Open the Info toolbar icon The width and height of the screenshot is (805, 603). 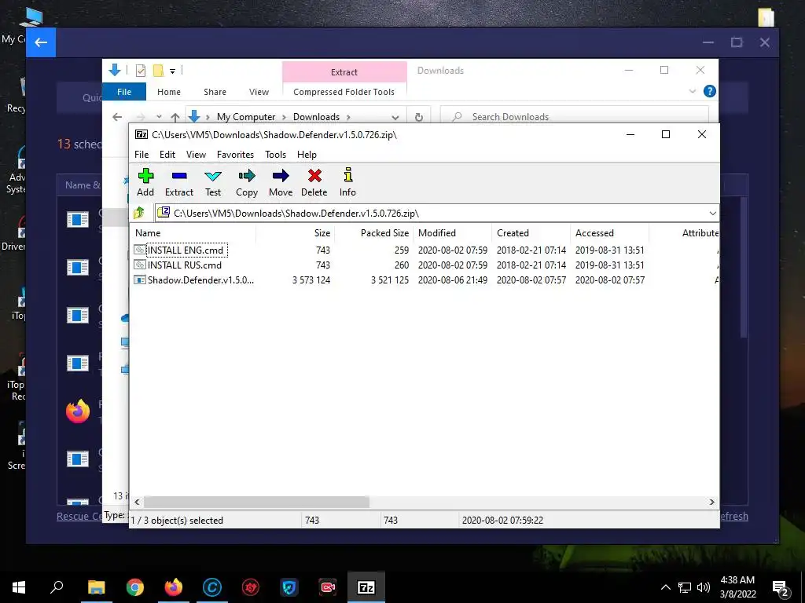(x=347, y=182)
